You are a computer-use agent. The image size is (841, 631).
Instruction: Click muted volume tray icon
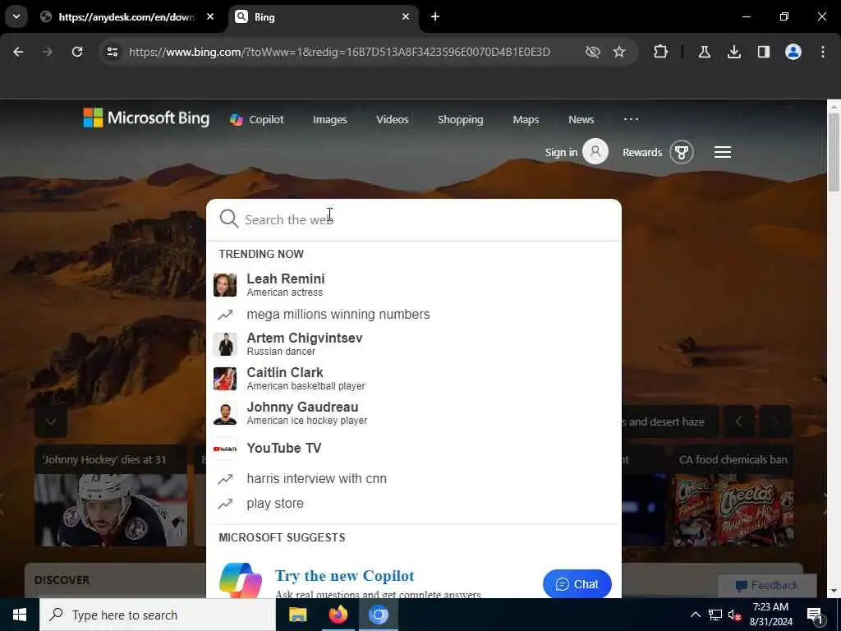click(x=734, y=615)
